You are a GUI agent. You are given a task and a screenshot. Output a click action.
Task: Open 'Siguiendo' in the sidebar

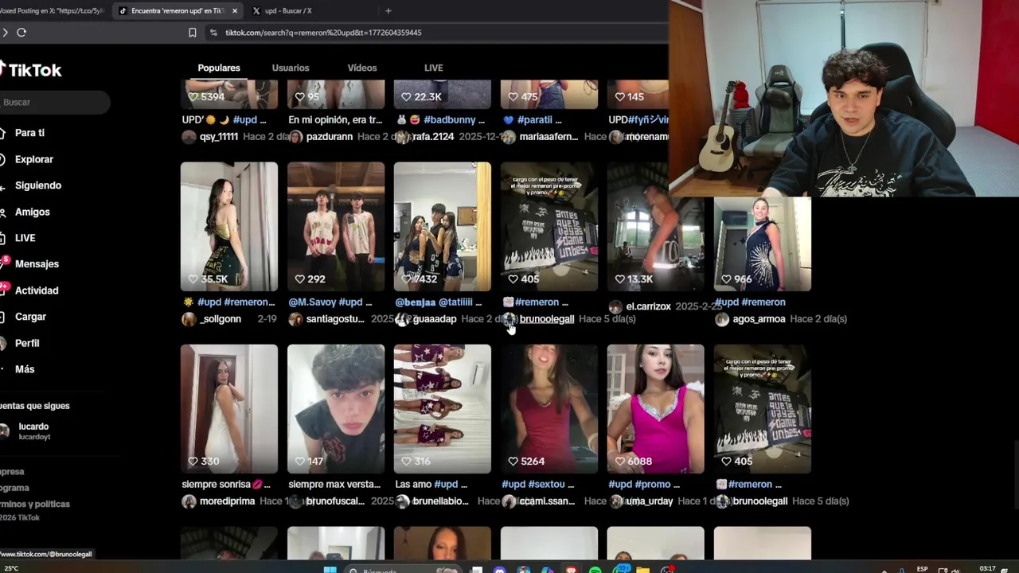pyautogui.click(x=37, y=185)
